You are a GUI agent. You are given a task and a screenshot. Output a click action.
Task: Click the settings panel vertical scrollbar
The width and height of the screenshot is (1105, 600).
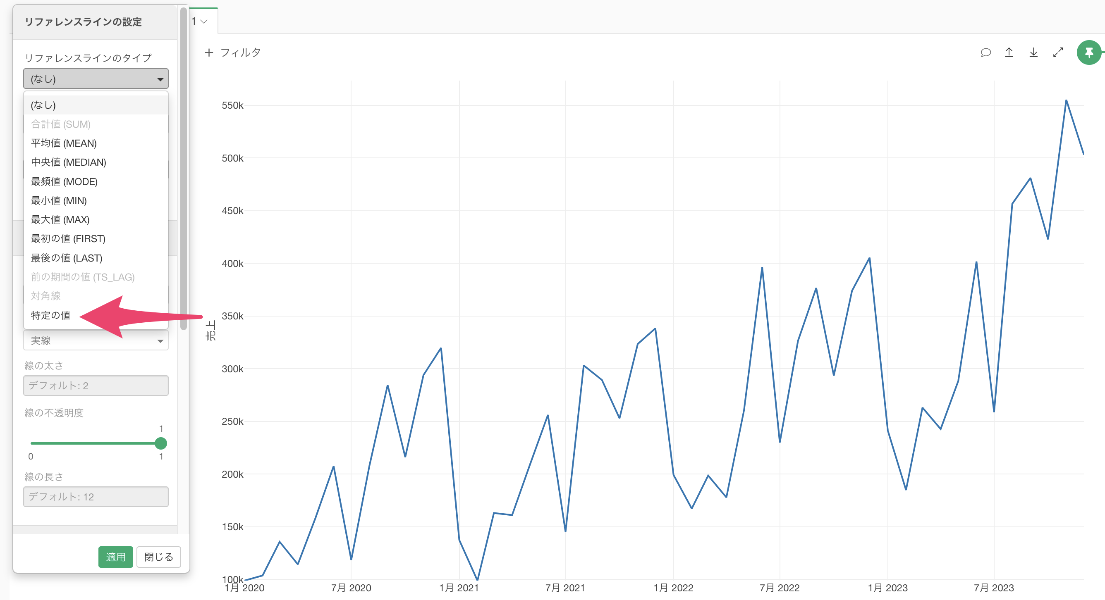point(184,169)
